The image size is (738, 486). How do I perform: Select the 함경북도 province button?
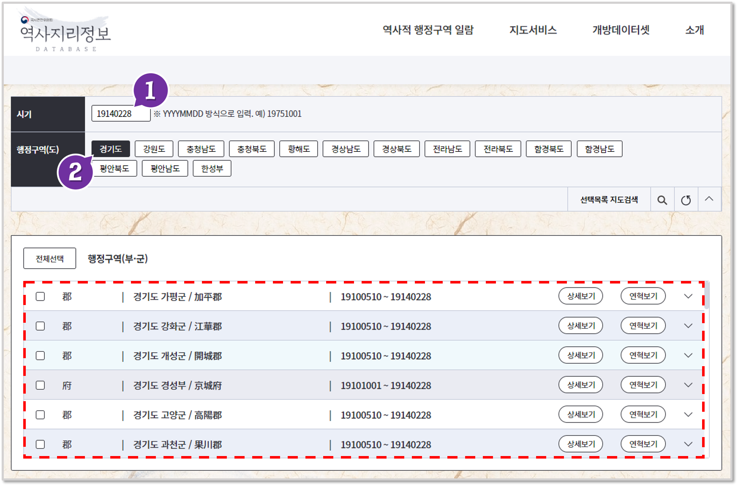point(549,149)
